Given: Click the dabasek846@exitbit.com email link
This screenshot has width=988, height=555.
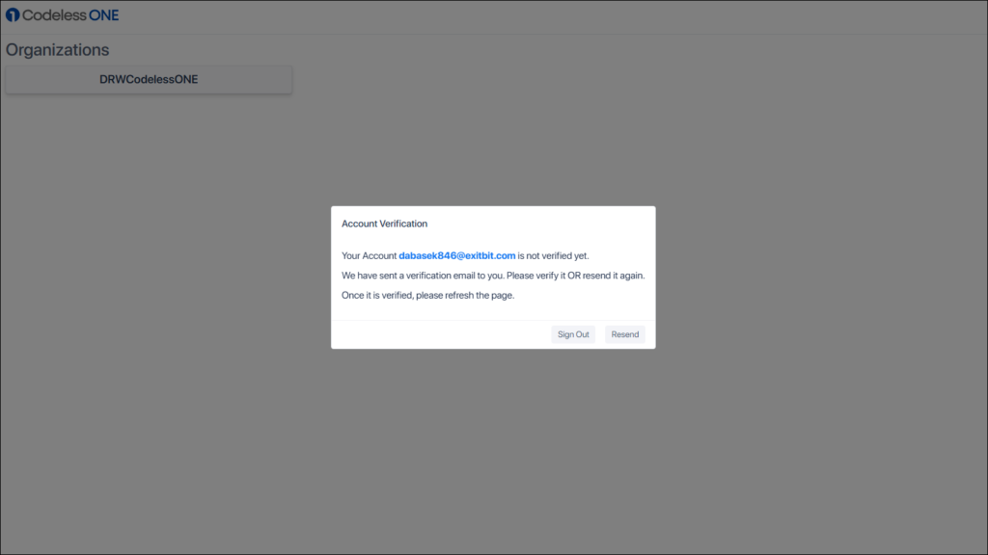Looking at the screenshot, I should coord(456,255).
